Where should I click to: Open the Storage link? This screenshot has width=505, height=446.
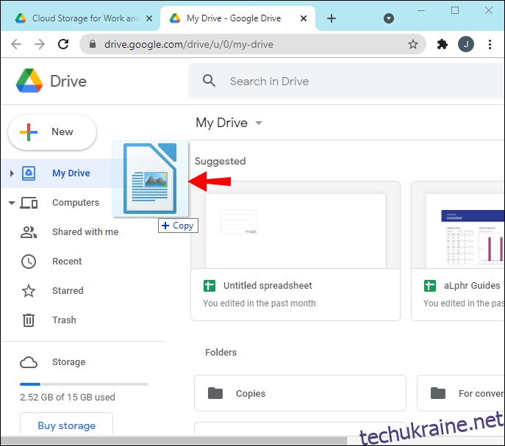(x=69, y=362)
